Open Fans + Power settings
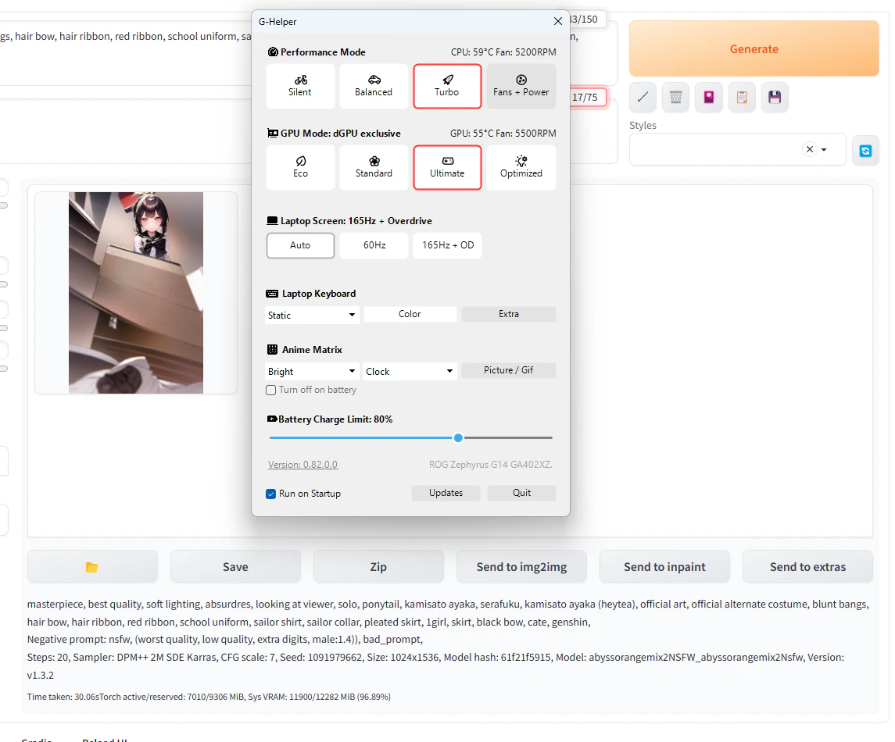 coord(521,86)
